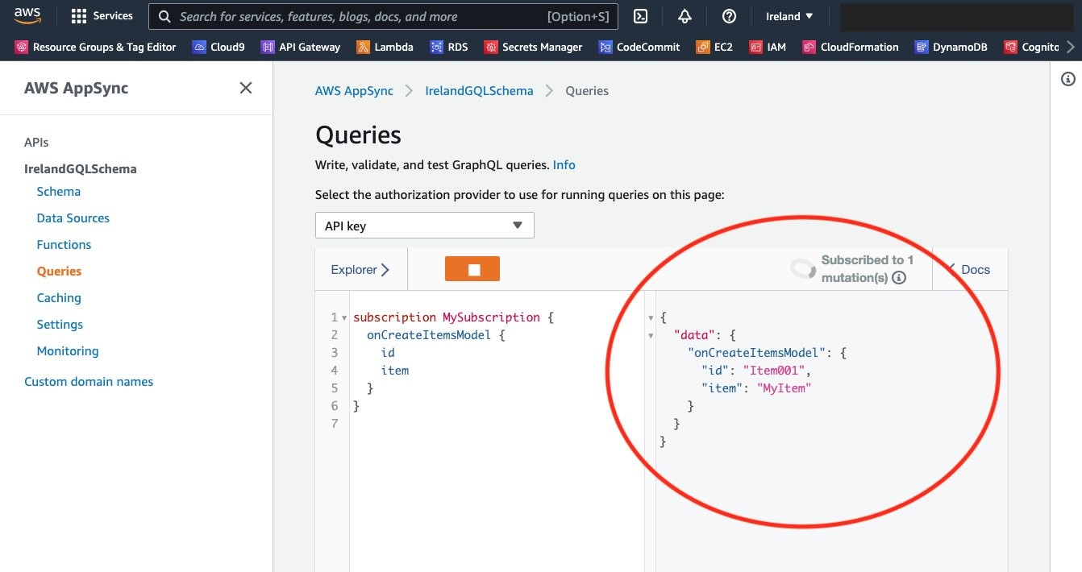Select IrelandGQLSchema in the sidebar
Image resolution: width=1082 pixels, height=572 pixels.
81,168
